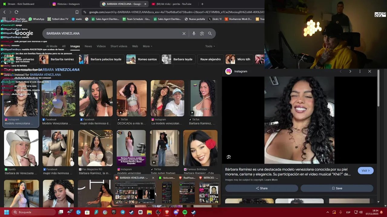Close BARBARA VENEZLANA taskbar preview window
Screen dimensions: 387x217
coord(153,178)
